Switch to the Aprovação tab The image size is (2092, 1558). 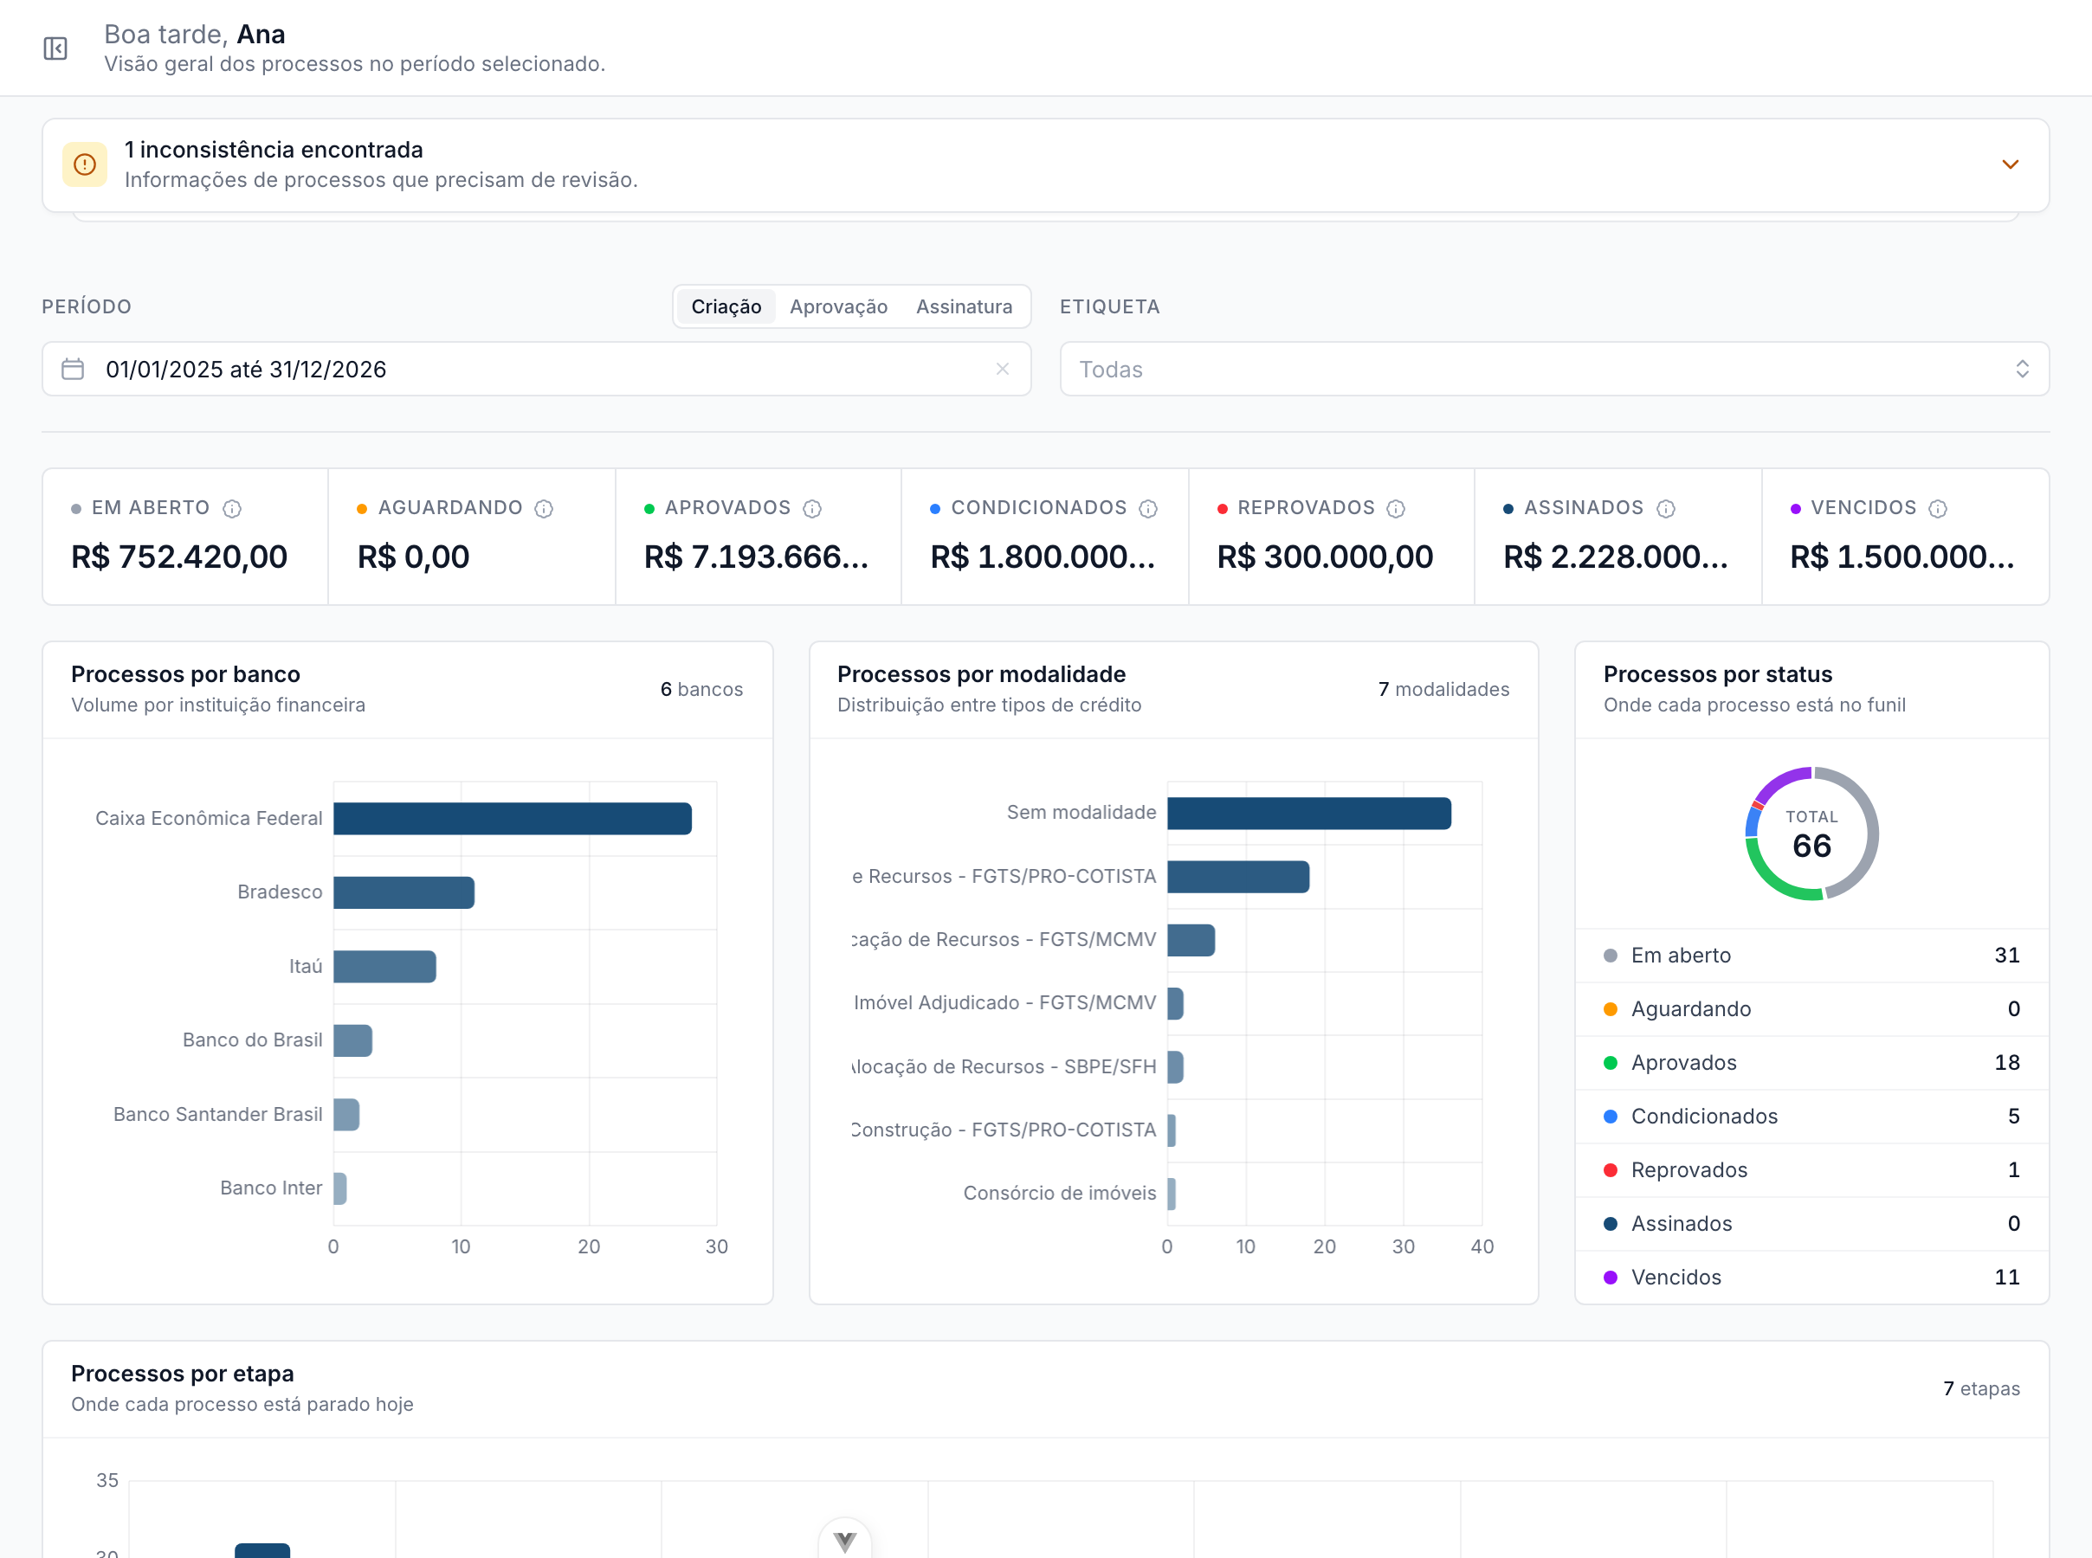838,306
